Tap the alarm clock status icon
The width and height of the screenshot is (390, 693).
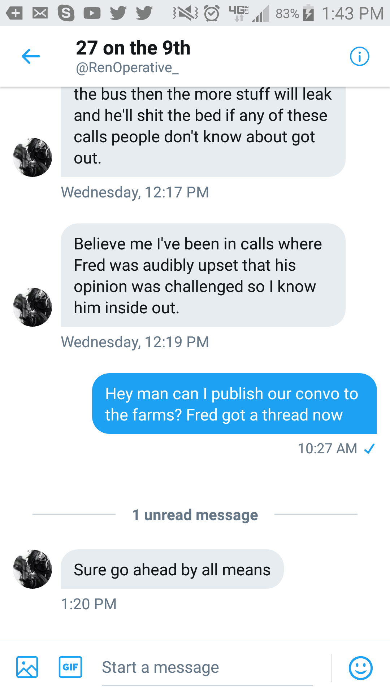tap(212, 13)
